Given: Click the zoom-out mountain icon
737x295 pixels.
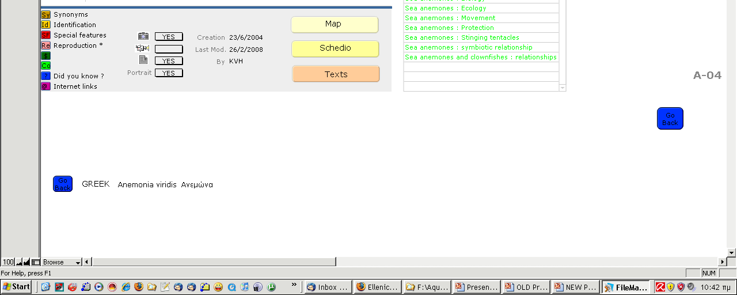Looking at the screenshot, I should pos(19,262).
